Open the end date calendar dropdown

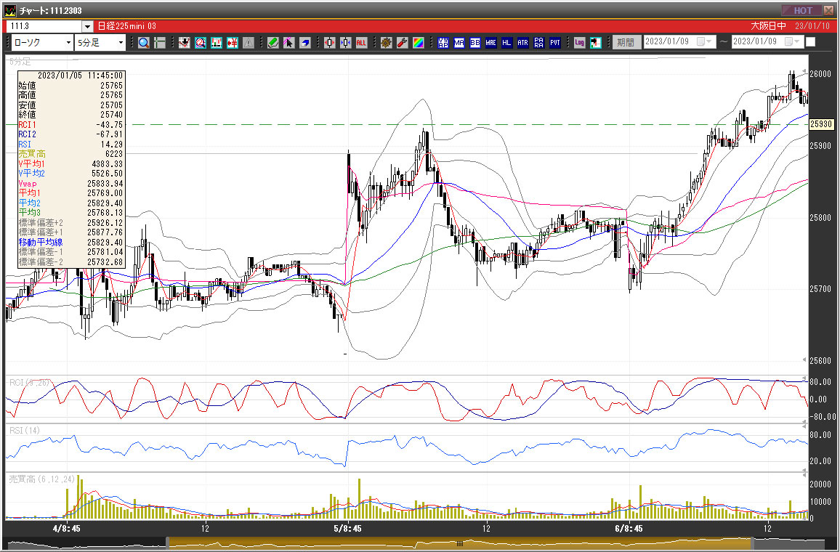point(793,41)
